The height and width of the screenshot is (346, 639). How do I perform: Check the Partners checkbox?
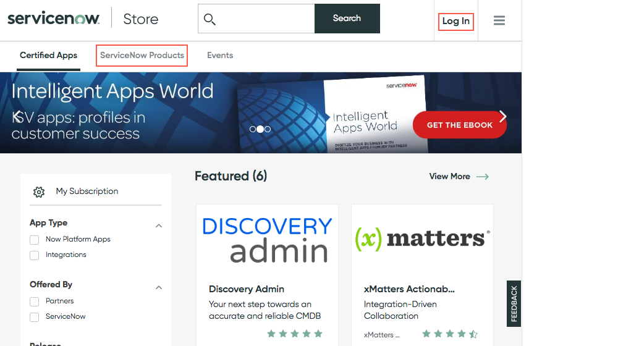[34, 302]
